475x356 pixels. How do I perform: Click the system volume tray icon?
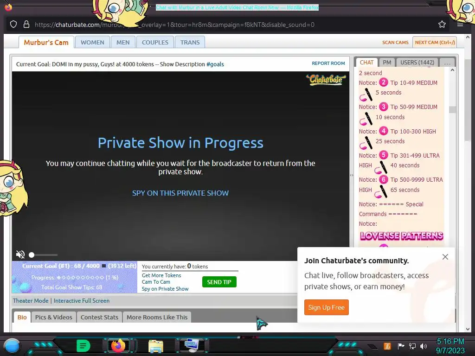click(424, 346)
